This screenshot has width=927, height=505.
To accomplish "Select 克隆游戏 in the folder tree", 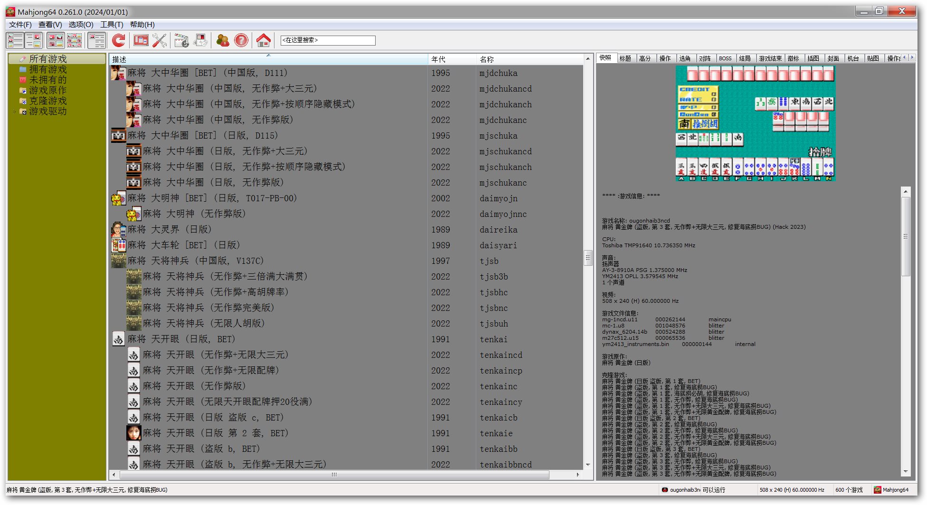I will pos(48,101).
